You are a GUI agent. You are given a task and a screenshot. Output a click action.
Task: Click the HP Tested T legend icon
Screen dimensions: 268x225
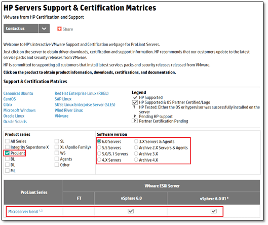(134, 107)
